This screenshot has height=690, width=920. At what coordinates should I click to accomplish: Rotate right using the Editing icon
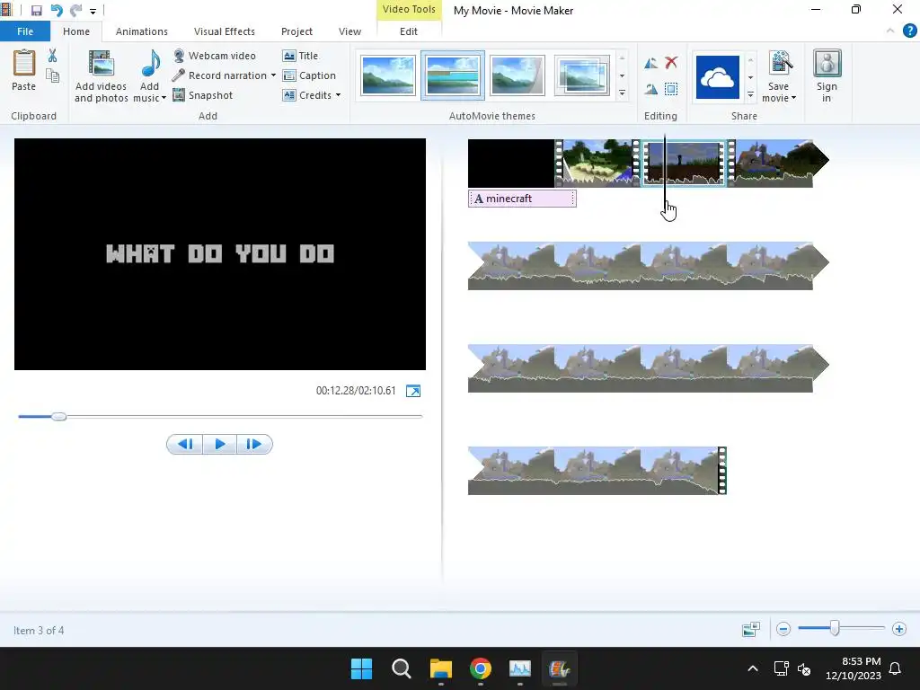pos(650,89)
